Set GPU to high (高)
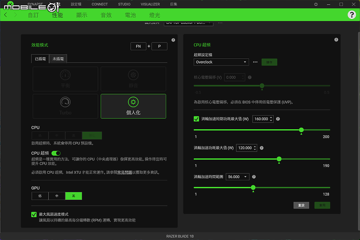The width and height of the screenshot is (360, 240). coord(73,196)
